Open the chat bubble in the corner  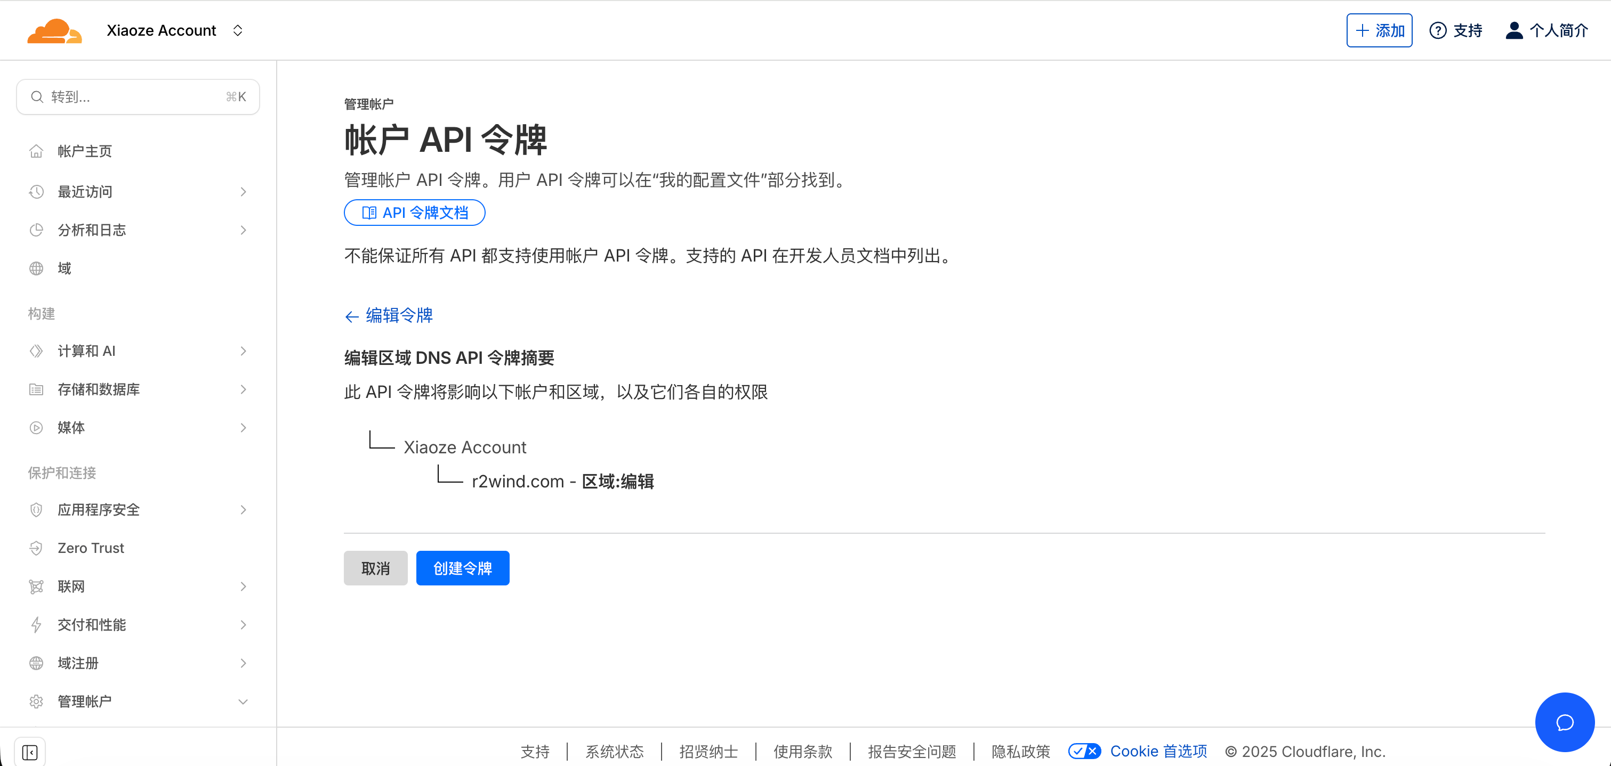coord(1564,722)
